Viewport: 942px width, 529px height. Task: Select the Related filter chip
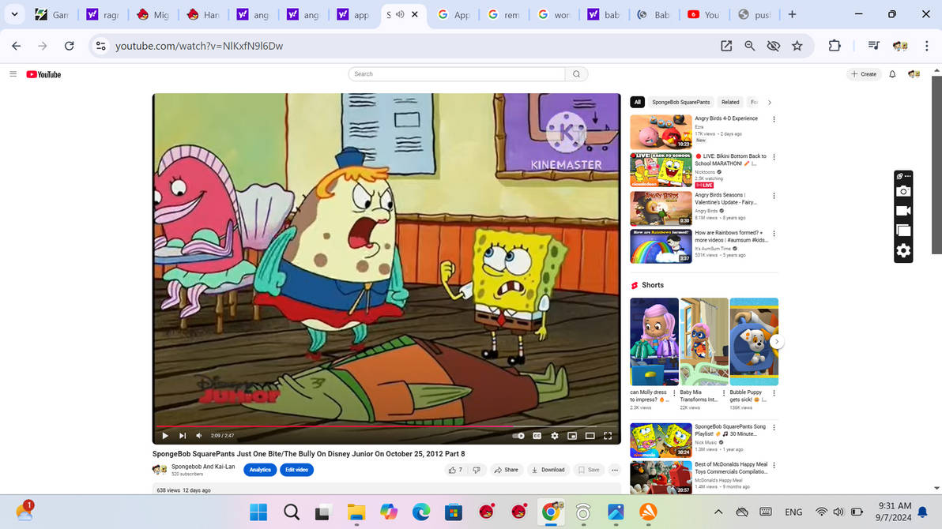(729, 102)
